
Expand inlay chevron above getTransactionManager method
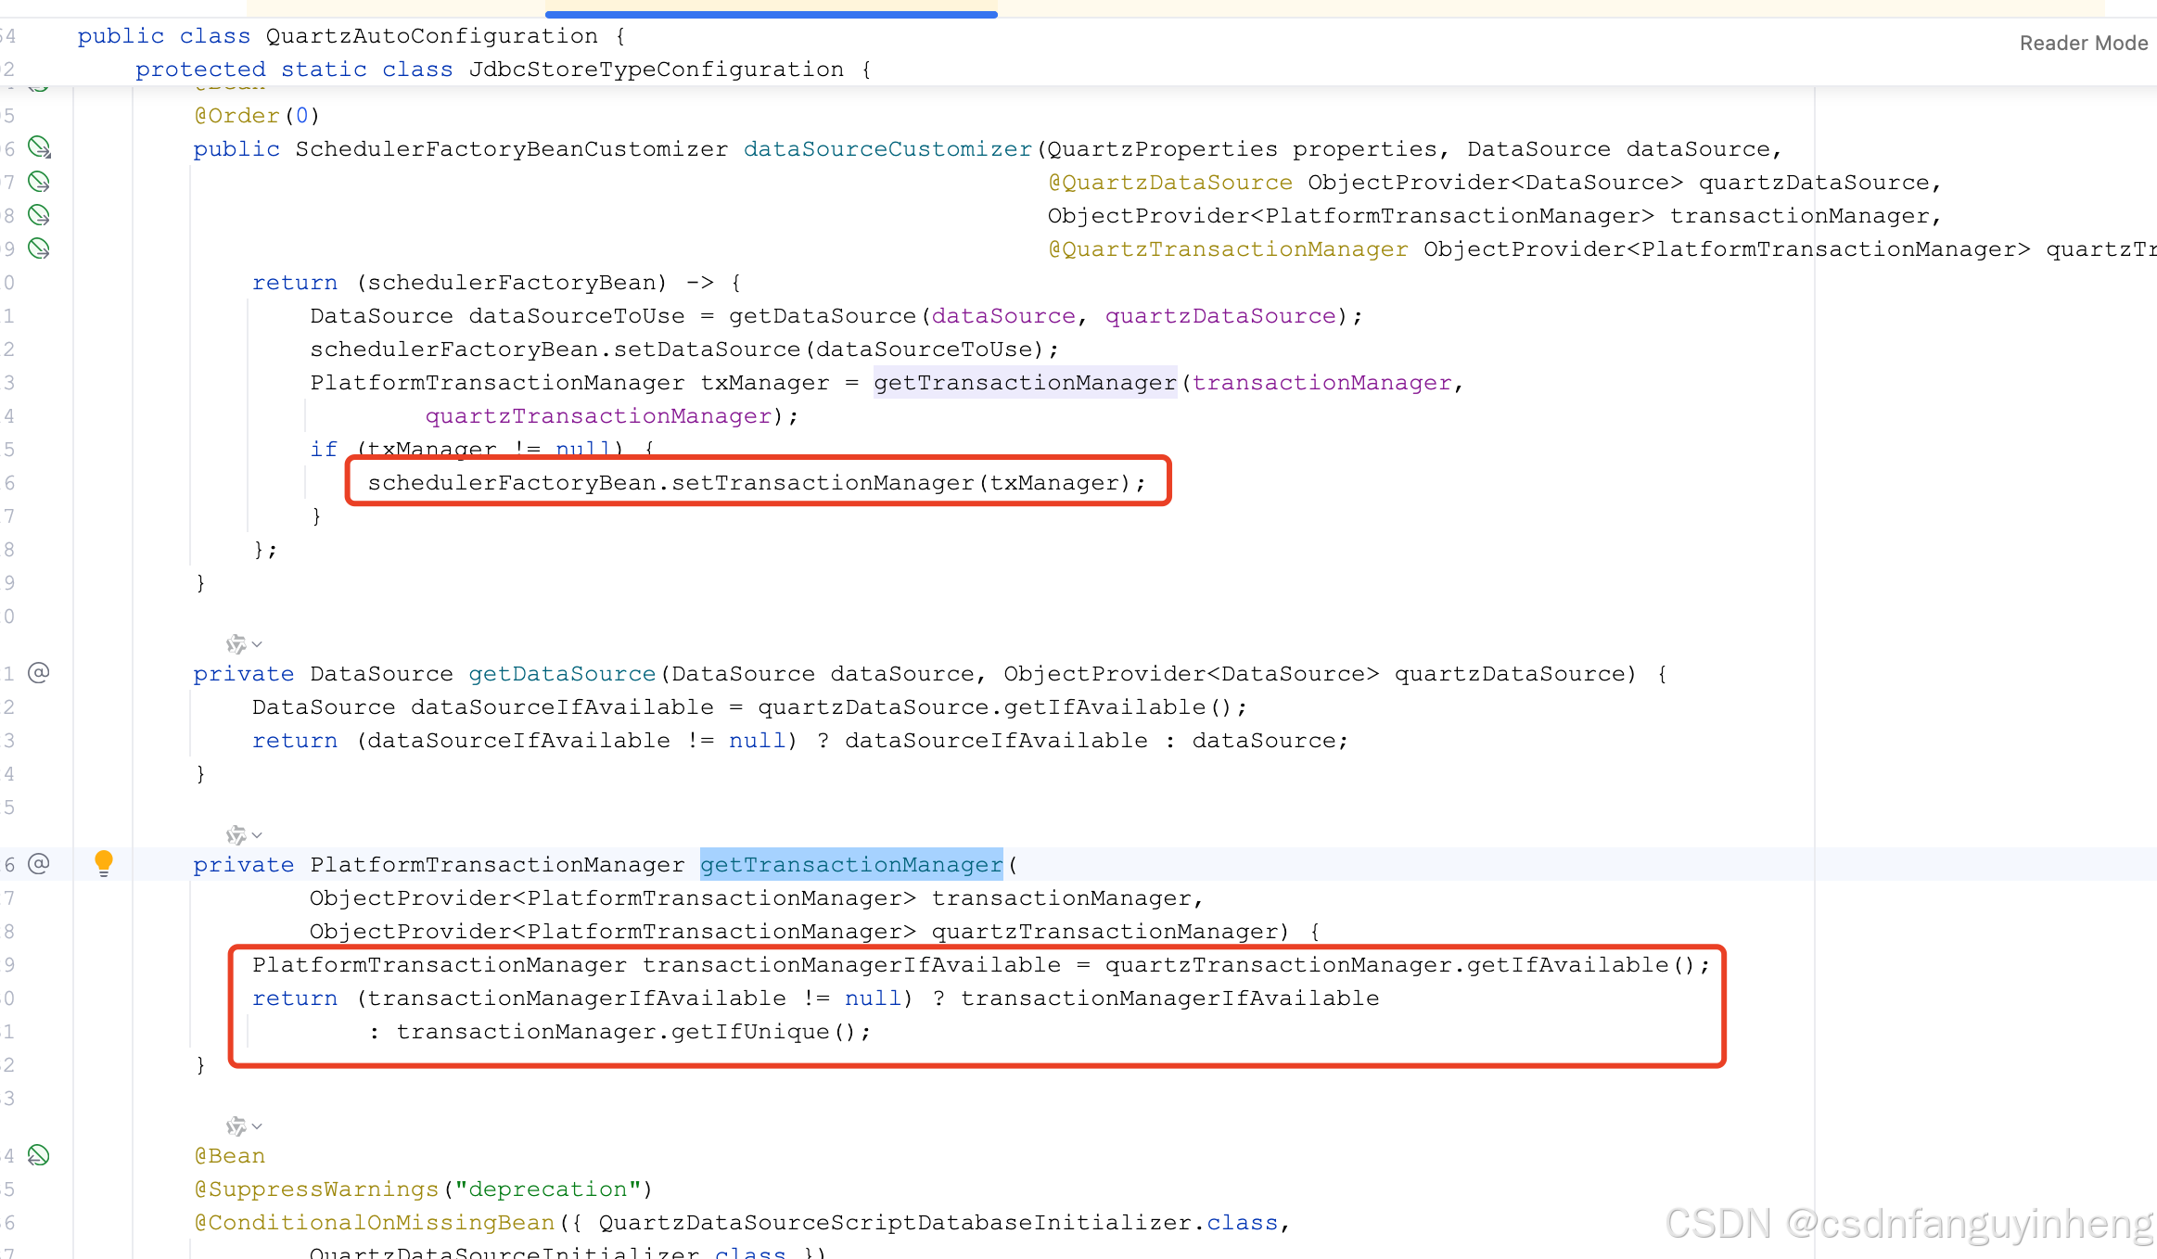click(257, 835)
